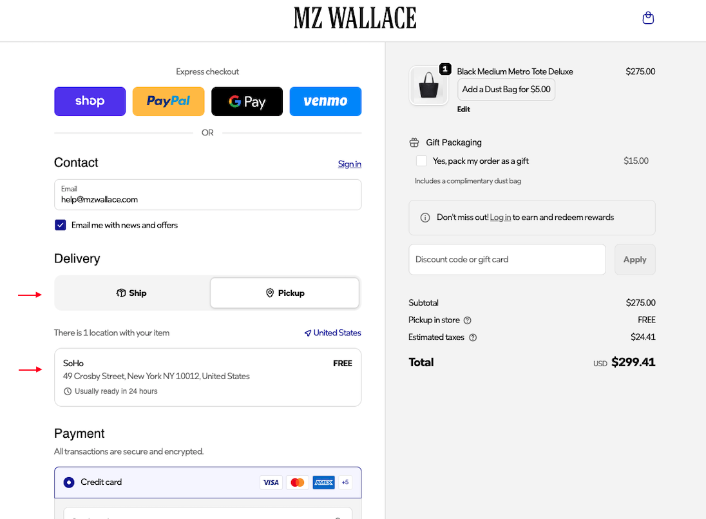Click the info icon beside Don't miss out
Viewport: 706px width, 519px height.
click(x=425, y=218)
